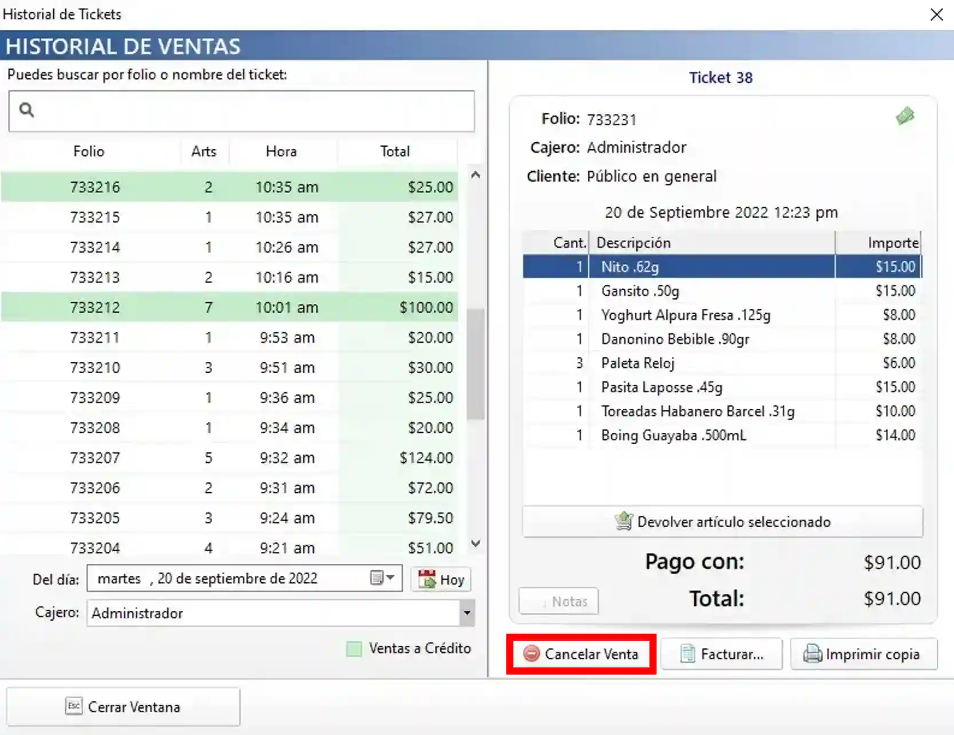Open the date picker calendar dropdown

tap(382, 578)
